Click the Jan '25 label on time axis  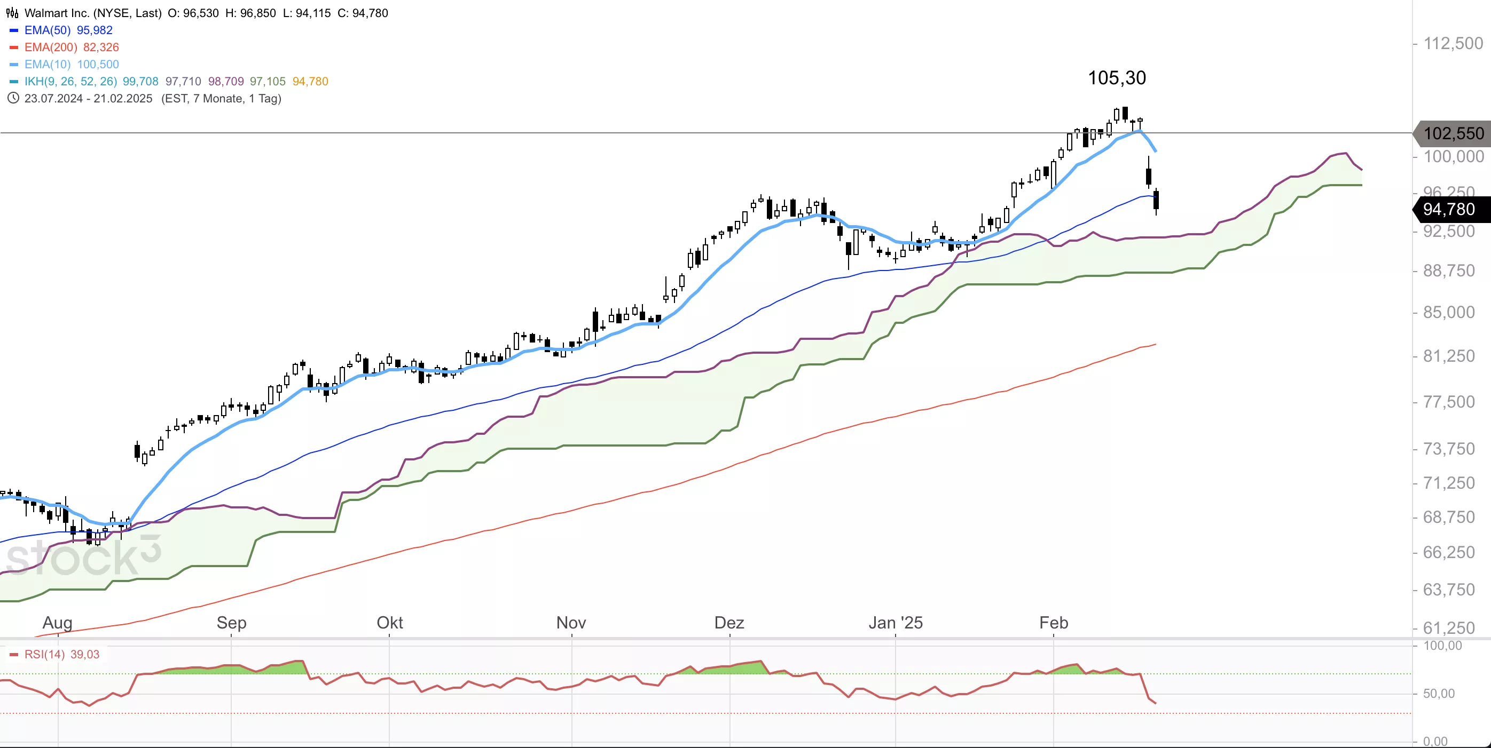[x=896, y=623]
